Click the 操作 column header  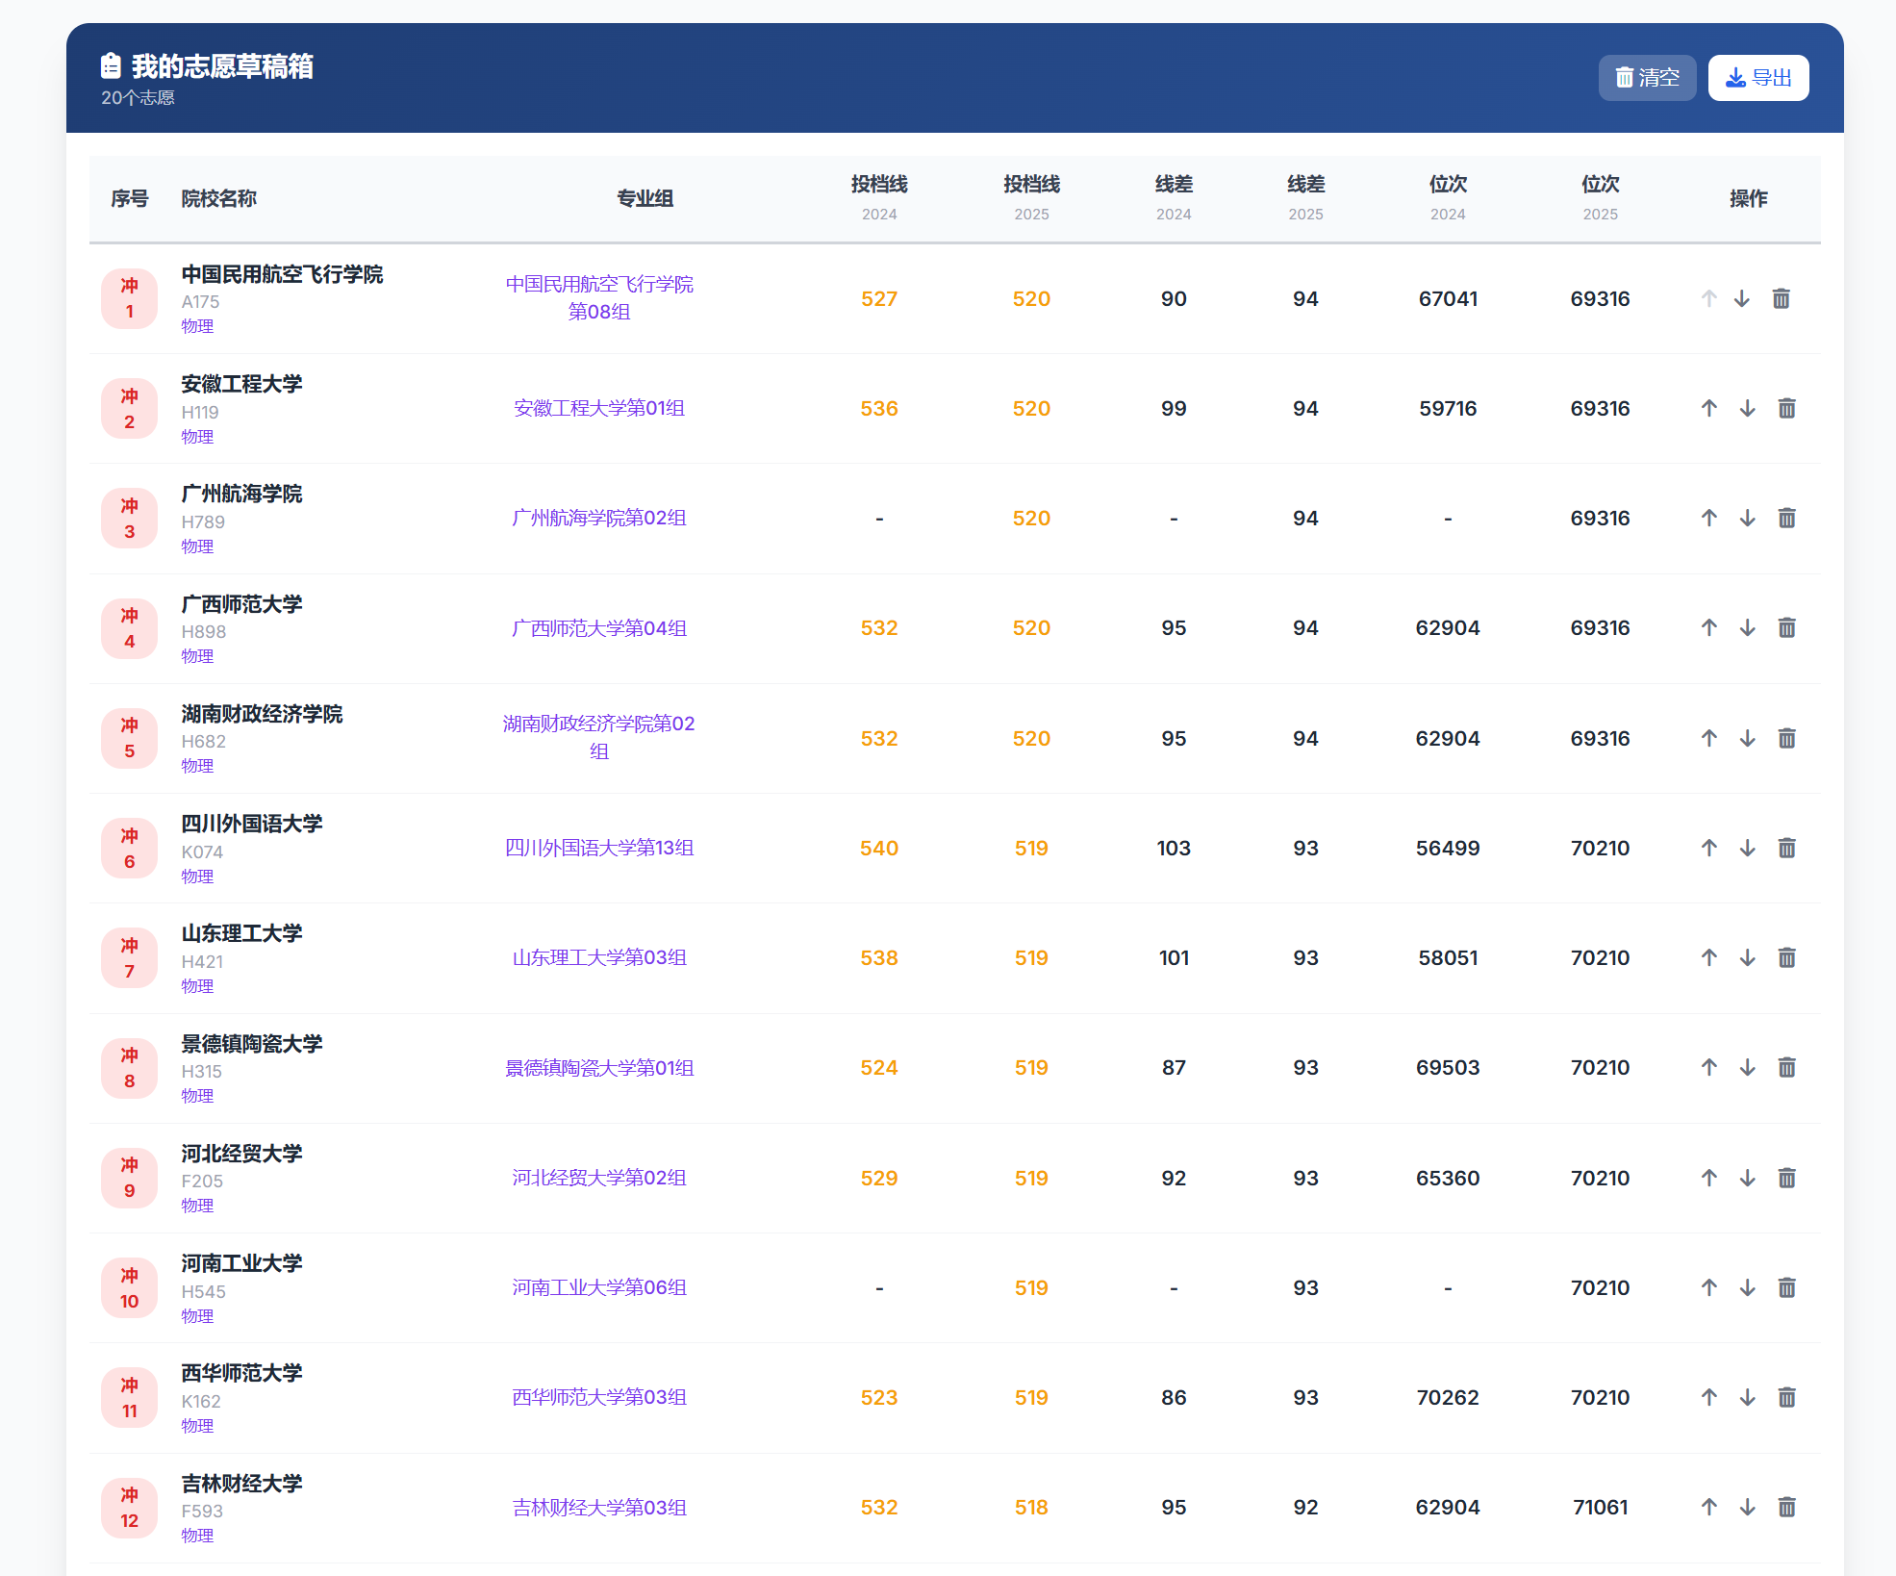[1749, 199]
